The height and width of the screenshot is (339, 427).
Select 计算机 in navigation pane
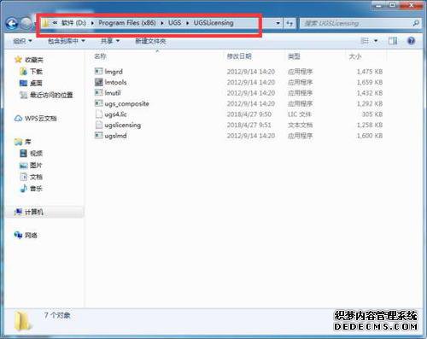(34, 212)
